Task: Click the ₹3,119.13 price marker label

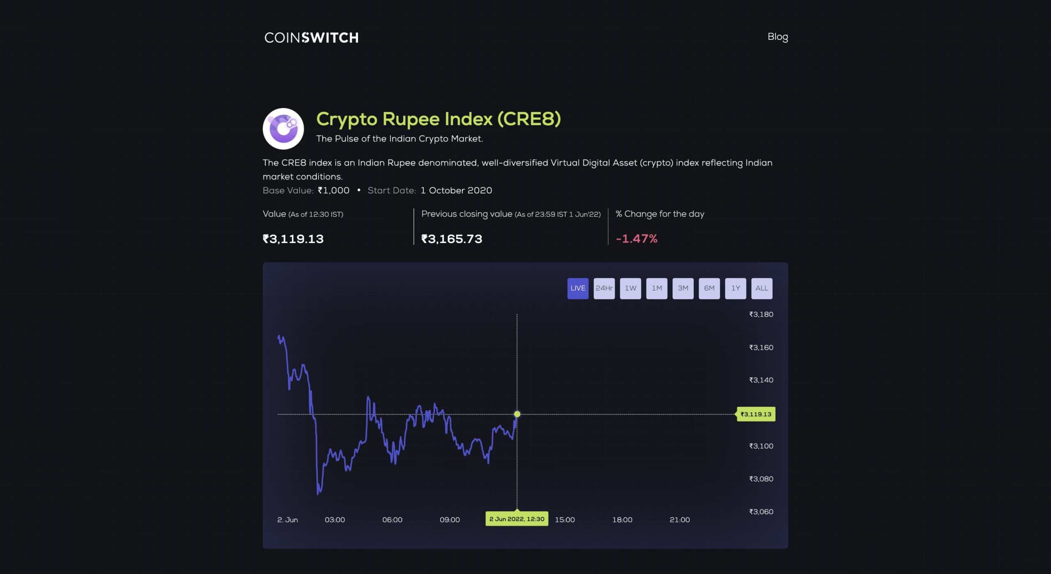Action: [756, 415]
